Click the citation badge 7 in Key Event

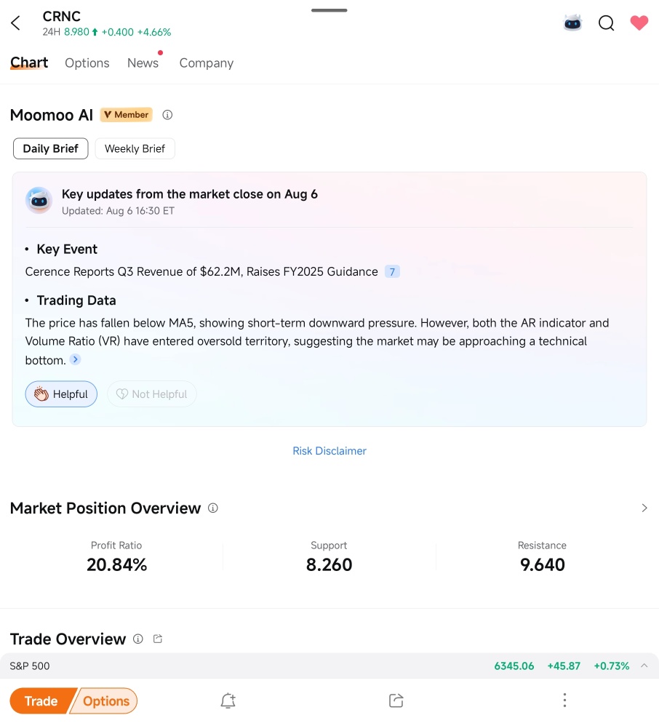pyautogui.click(x=392, y=271)
